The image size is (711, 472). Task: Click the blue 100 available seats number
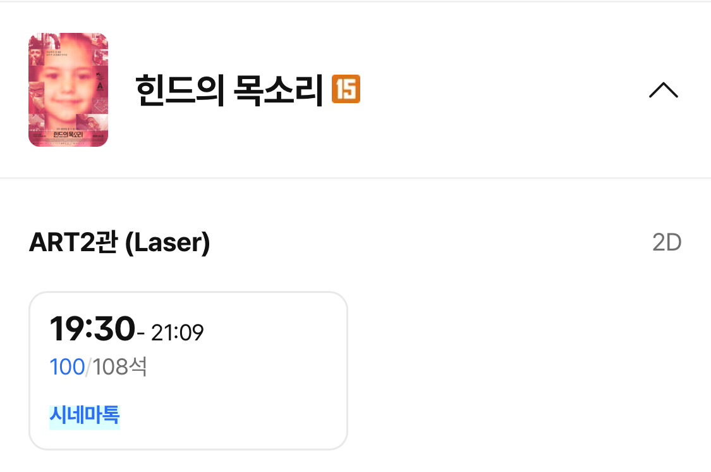[67, 366]
